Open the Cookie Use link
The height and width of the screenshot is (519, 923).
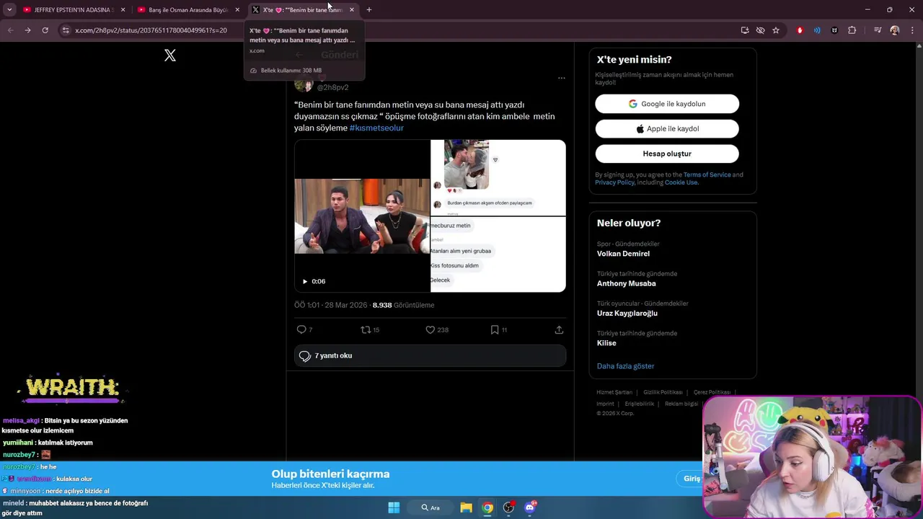click(681, 182)
